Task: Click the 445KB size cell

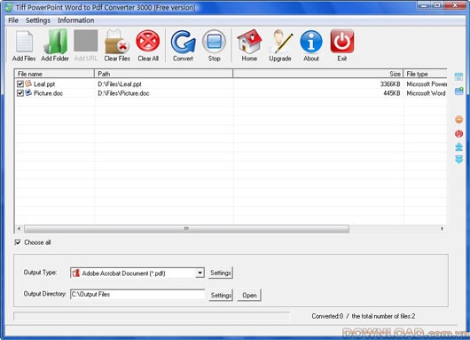Action: point(392,93)
